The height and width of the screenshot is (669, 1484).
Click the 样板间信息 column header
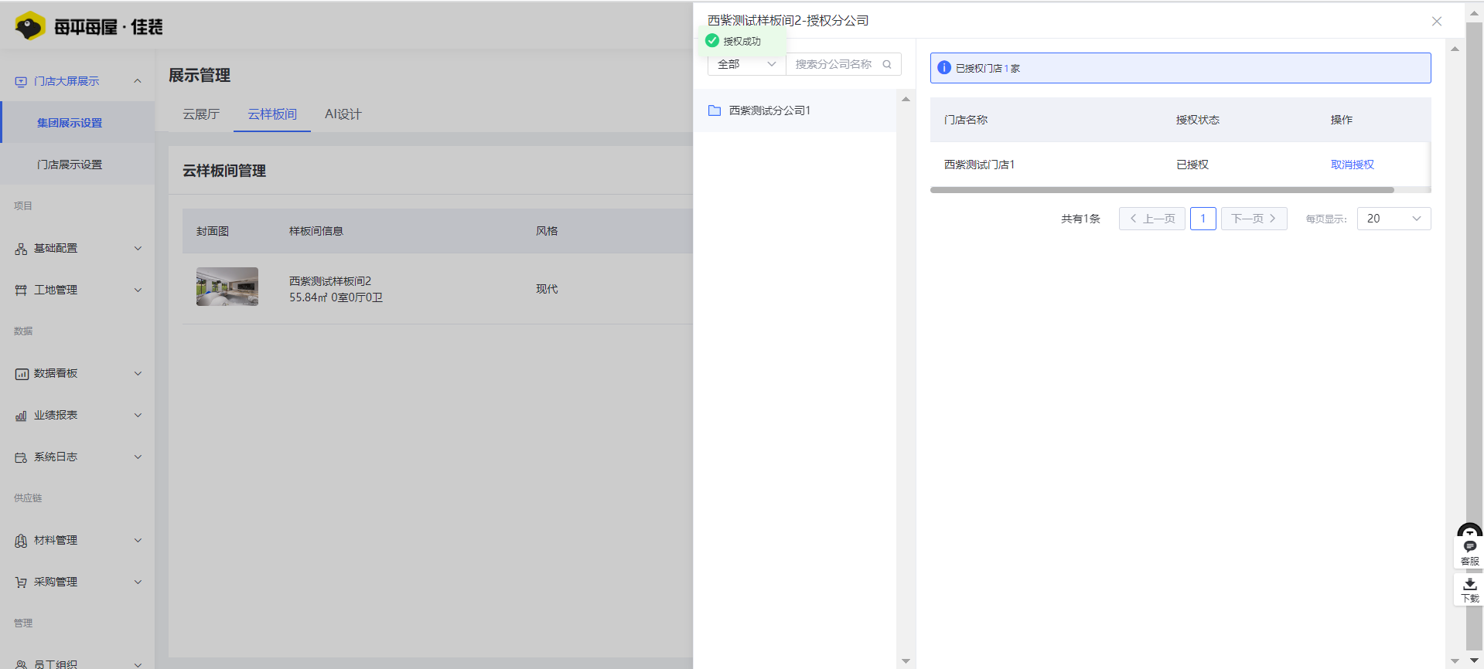[316, 231]
